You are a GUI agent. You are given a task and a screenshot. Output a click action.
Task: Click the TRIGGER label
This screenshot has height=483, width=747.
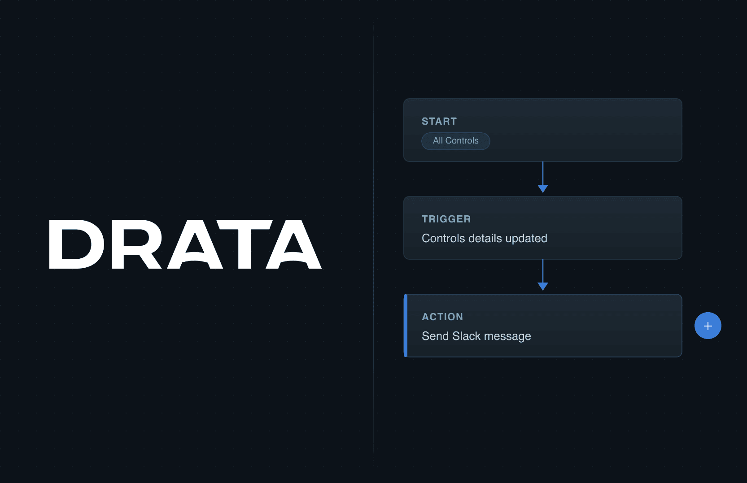tap(446, 219)
